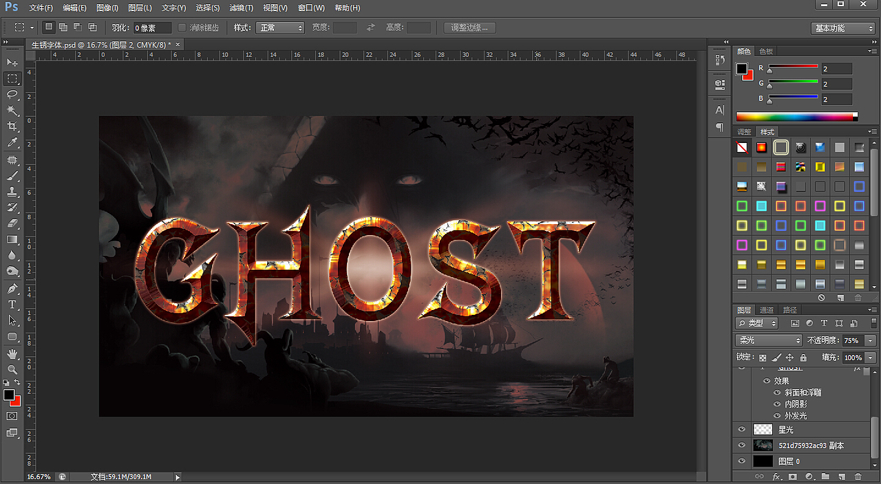Image resolution: width=881 pixels, height=484 pixels.
Task: Select the Lasso tool
Action: coord(12,95)
